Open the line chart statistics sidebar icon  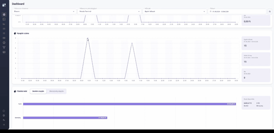point(4,24)
